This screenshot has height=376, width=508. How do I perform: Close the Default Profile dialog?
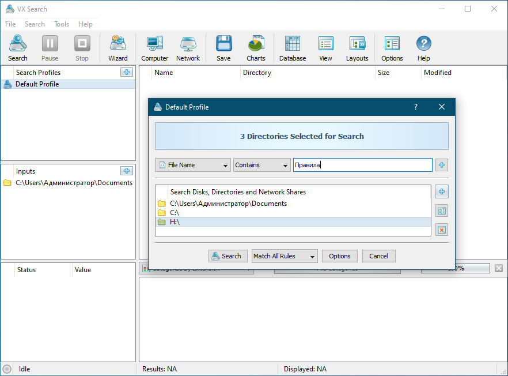[442, 107]
